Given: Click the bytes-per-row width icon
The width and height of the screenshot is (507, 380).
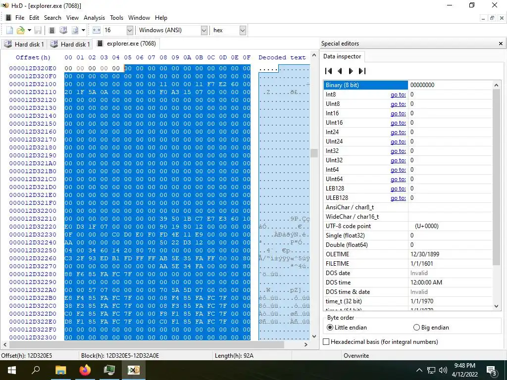Looking at the screenshot, I should point(97,30).
